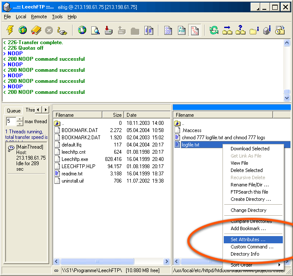This screenshot has height=276, width=293.
Task: Click log scrollbar down arrow
Action: 287,98
